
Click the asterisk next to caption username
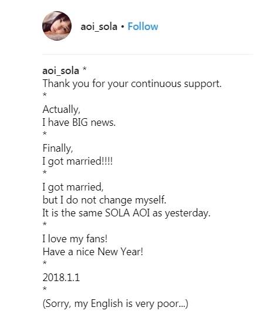pyautogui.click(x=84, y=69)
